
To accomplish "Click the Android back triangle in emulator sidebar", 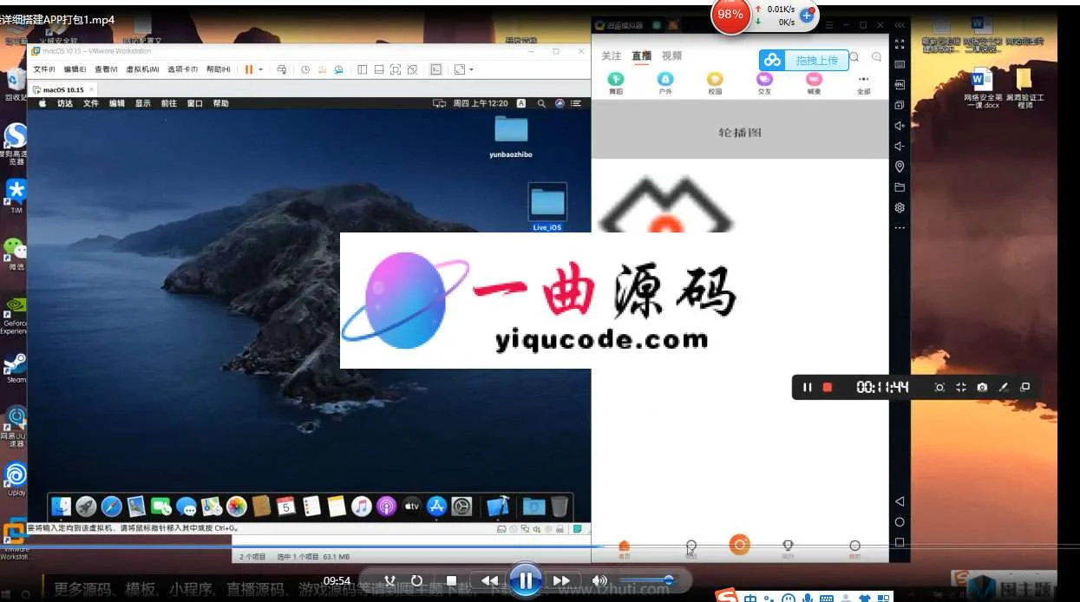I will tap(900, 501).
